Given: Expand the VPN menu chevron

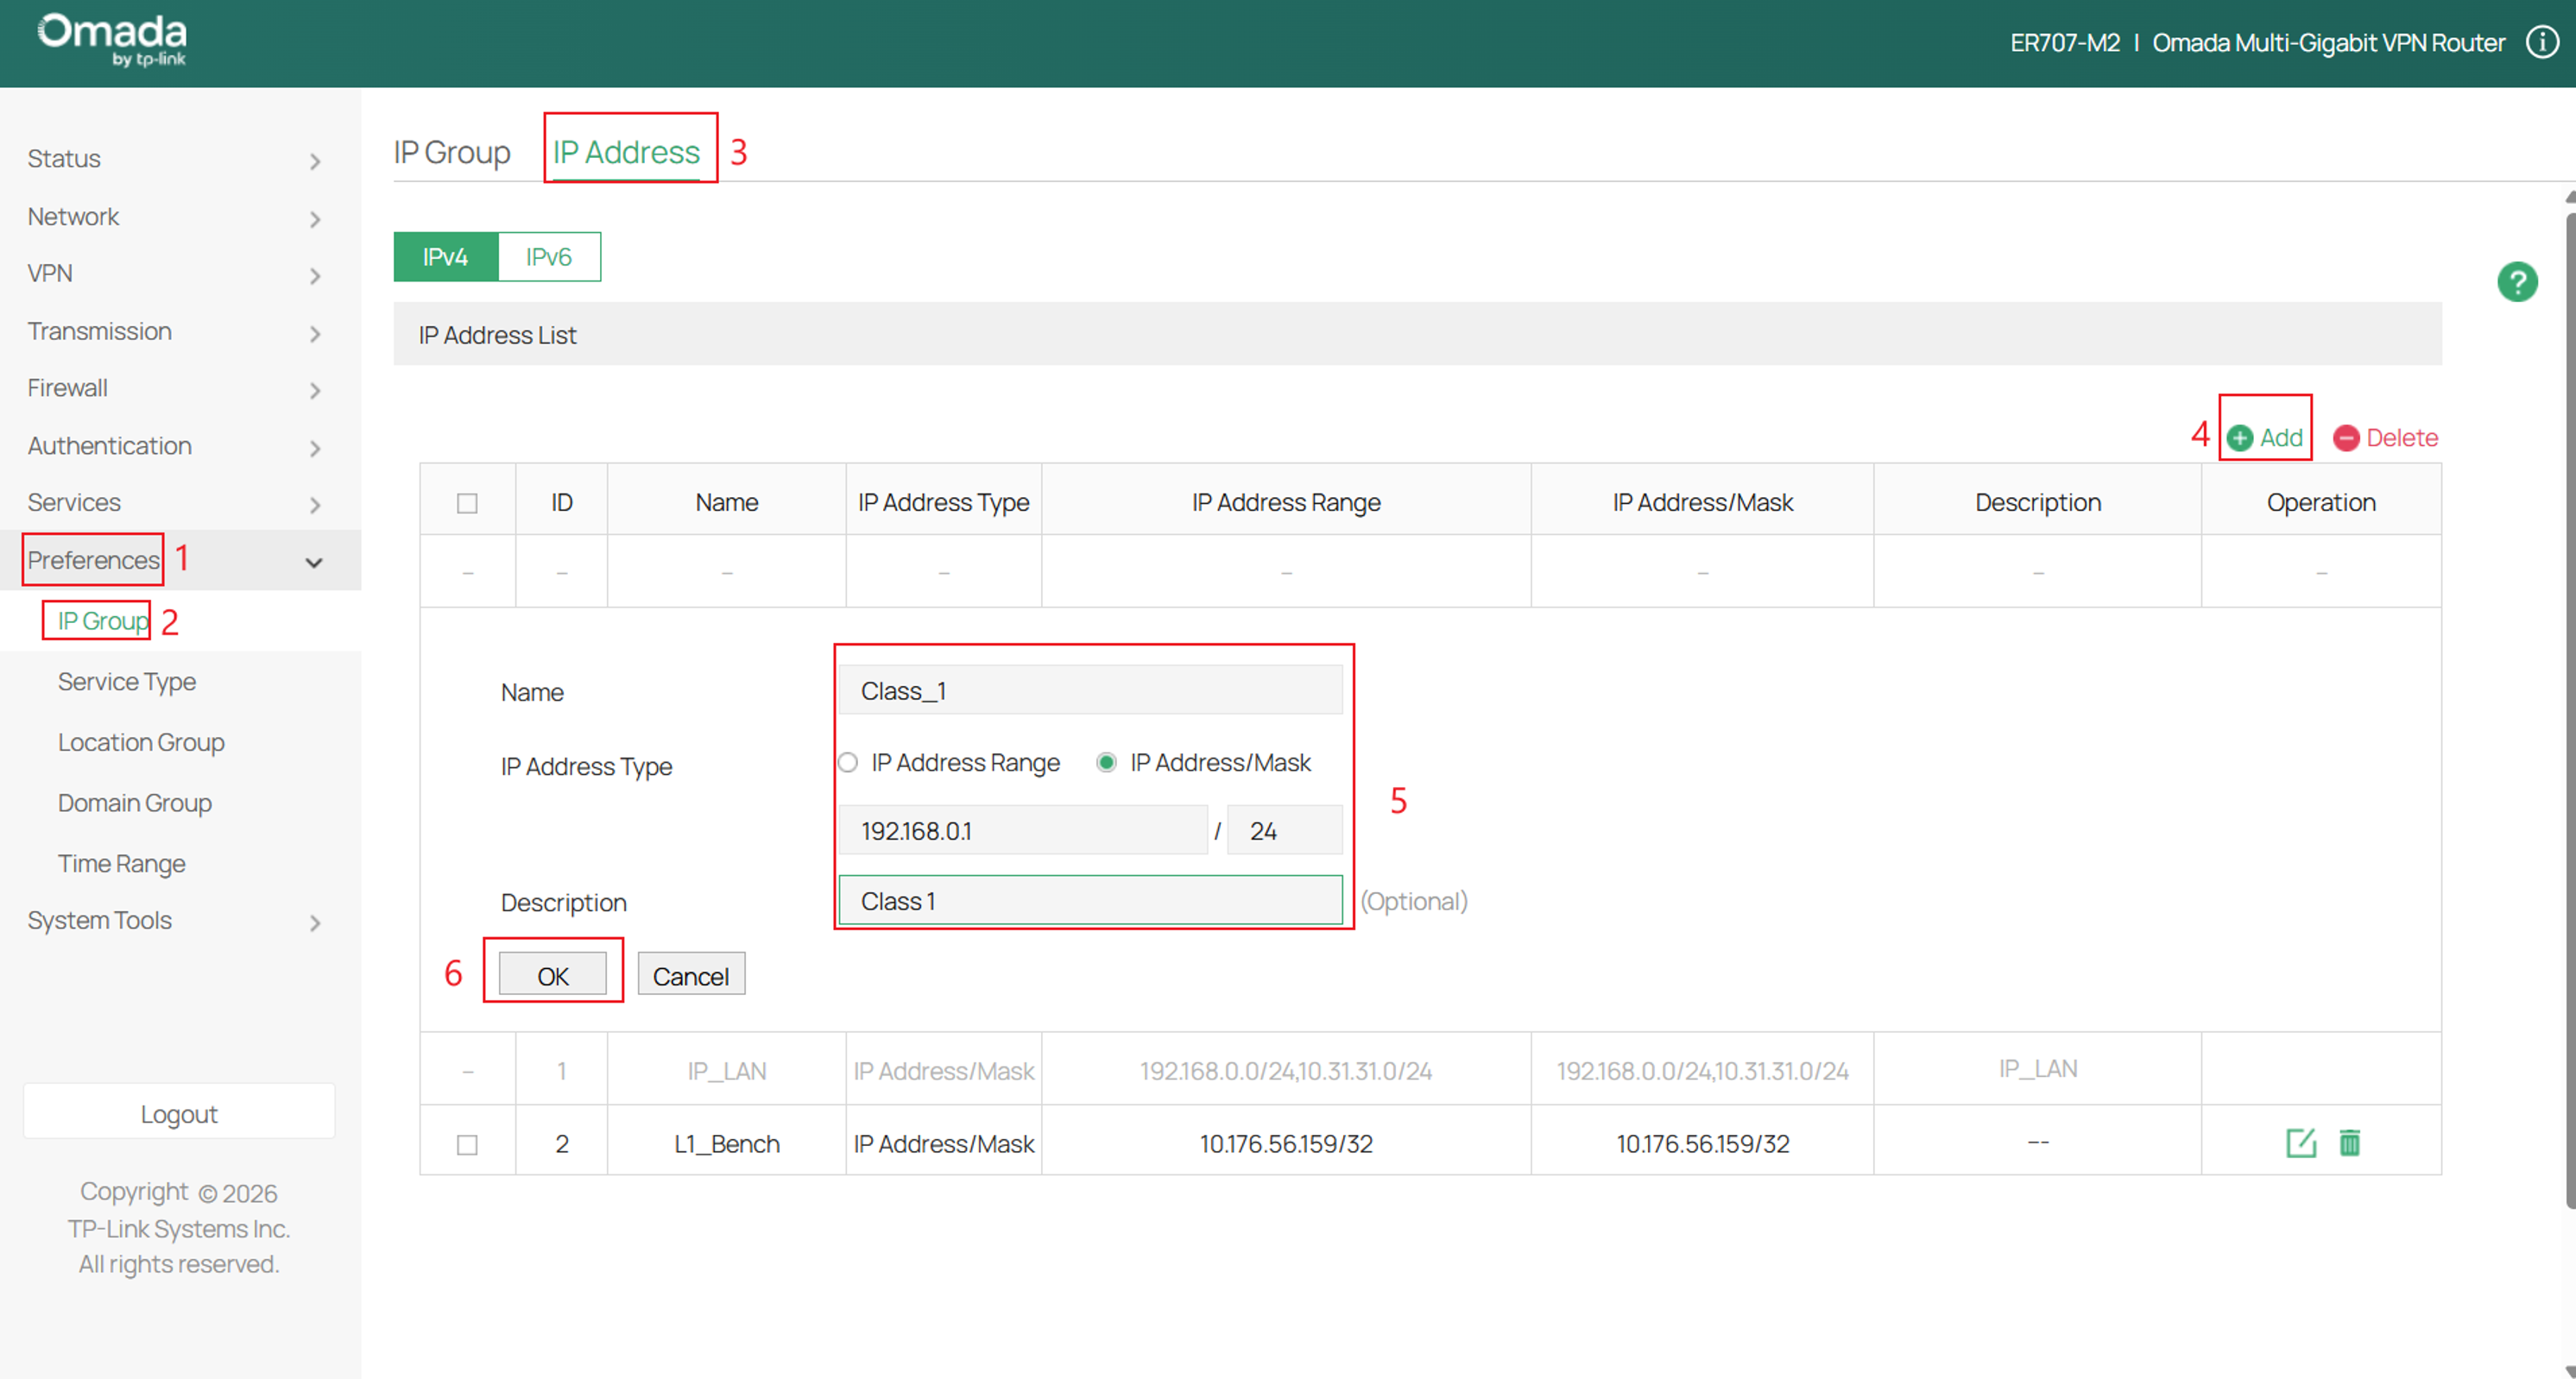Looking at the screenshot, I should pos(315,276).
